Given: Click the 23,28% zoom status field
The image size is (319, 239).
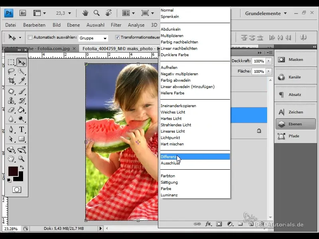Looking at the screenshot, I should (x=11, y=229).
